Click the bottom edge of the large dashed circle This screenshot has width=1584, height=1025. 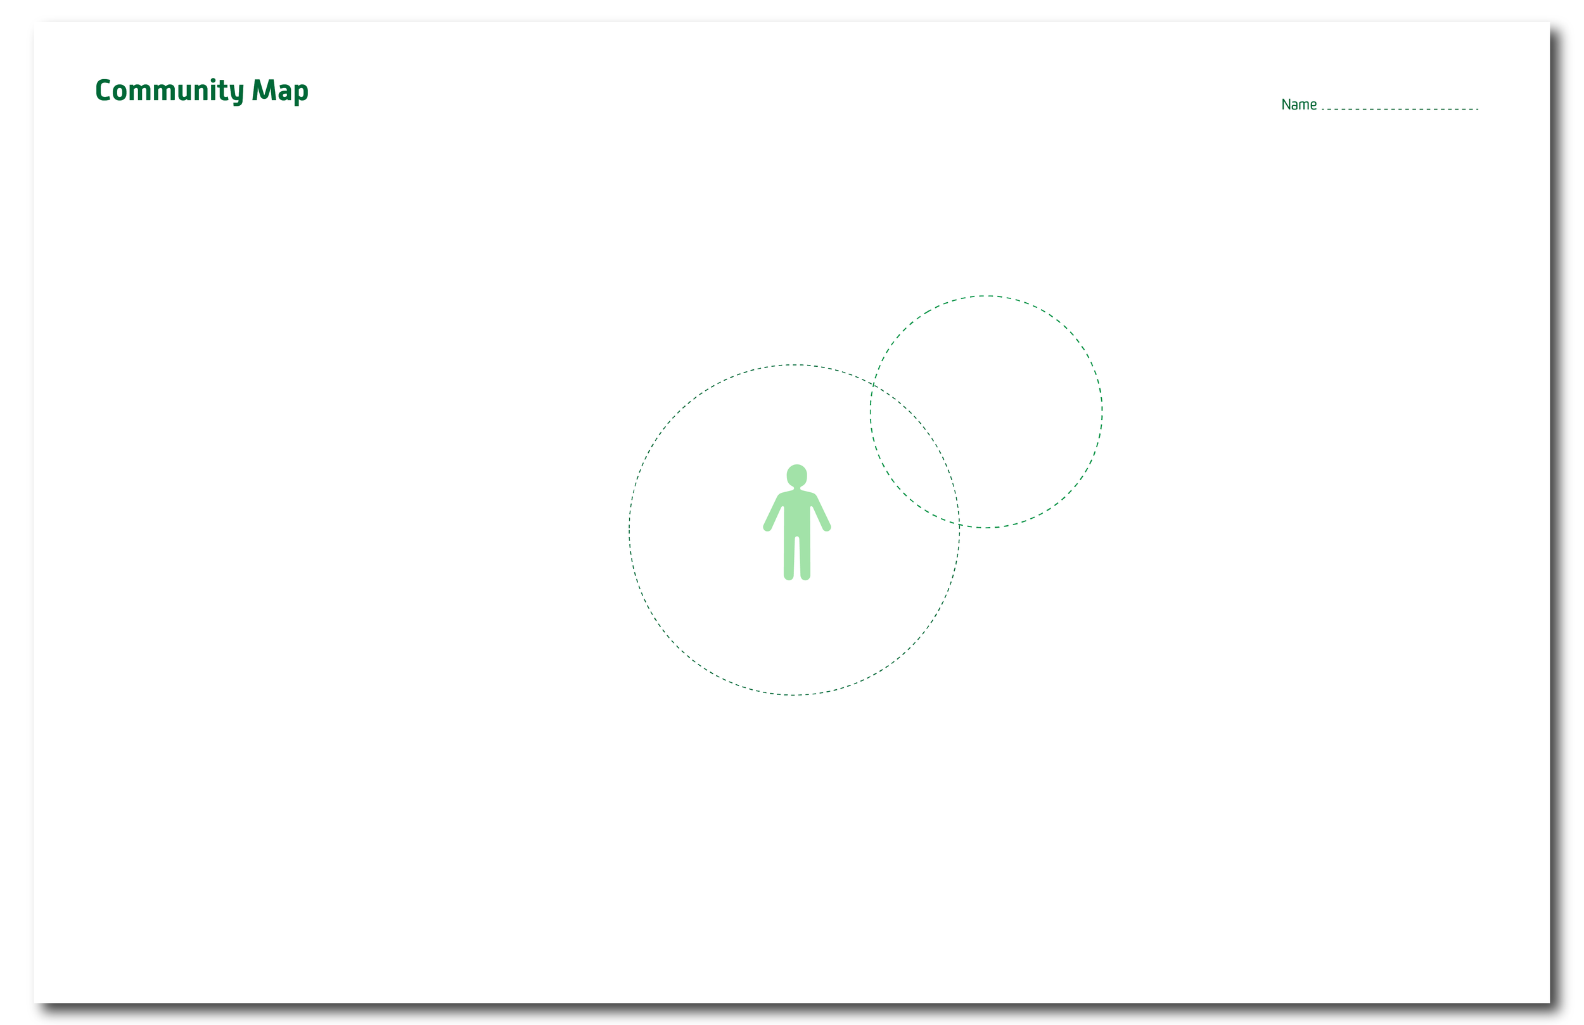click(794, 695)
